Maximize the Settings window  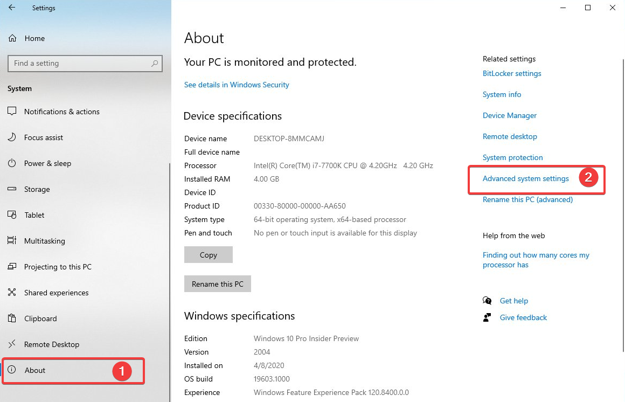587,8
